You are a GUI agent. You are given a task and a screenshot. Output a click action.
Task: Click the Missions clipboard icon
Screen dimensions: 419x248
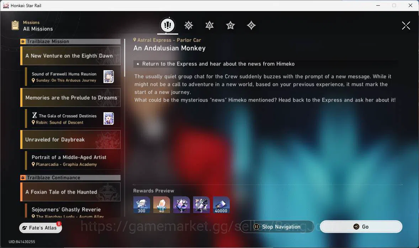15,25
